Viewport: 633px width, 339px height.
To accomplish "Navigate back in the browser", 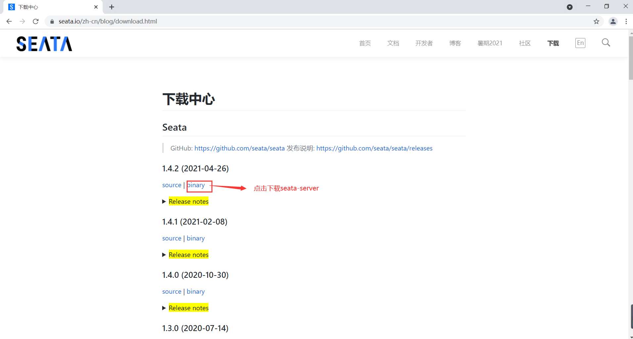I will coord(9,21).
